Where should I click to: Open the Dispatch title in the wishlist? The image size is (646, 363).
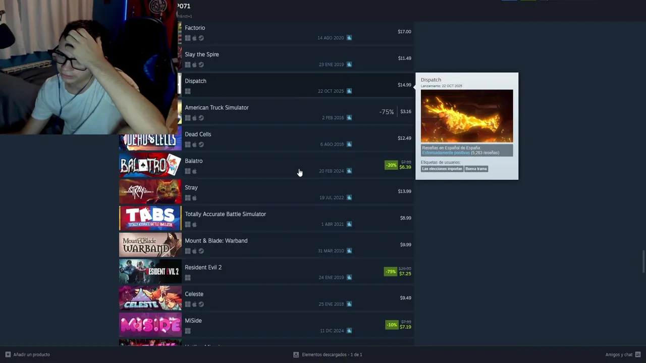(195, 81)
